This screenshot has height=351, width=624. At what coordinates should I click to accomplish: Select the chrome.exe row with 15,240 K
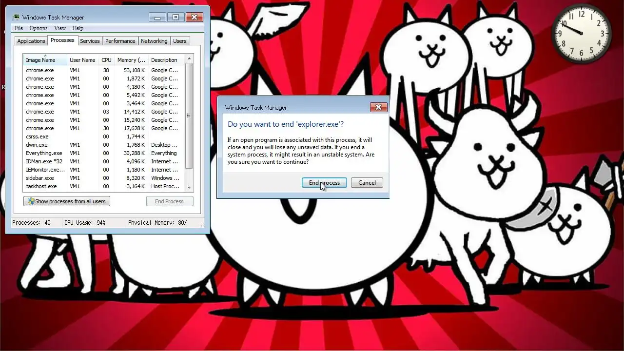click(x=104, y=120)
